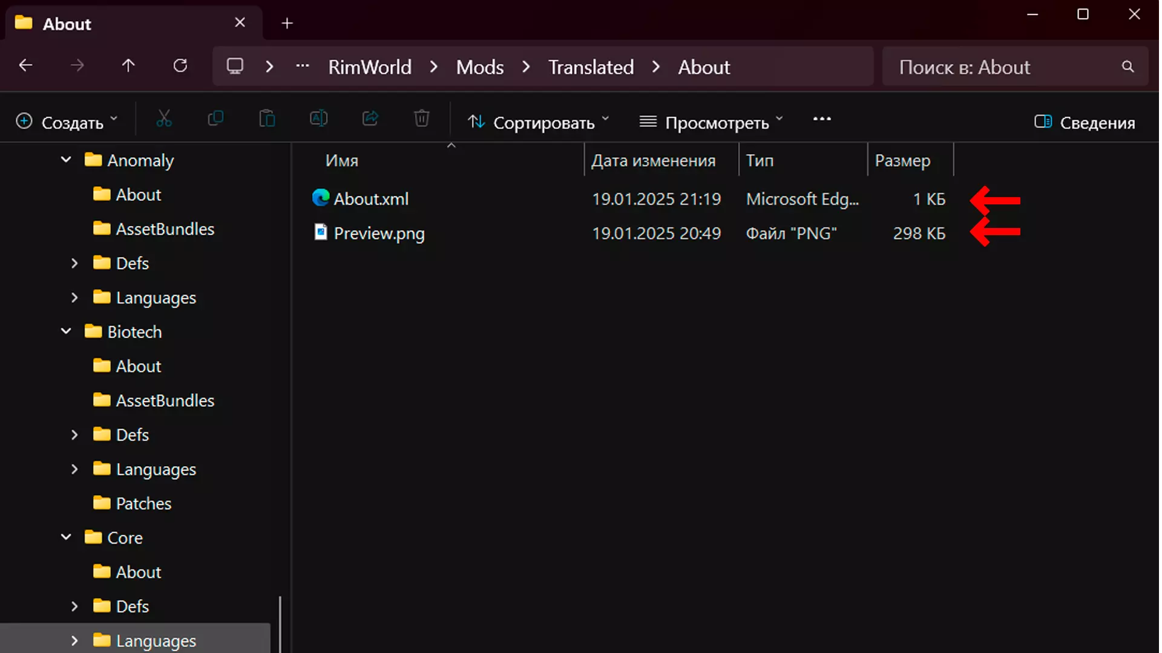Click the search box Поиск в: About

(1005, 67)
